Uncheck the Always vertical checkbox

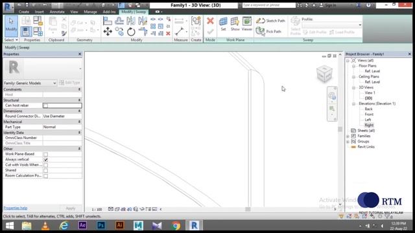[x=46, y=160]
